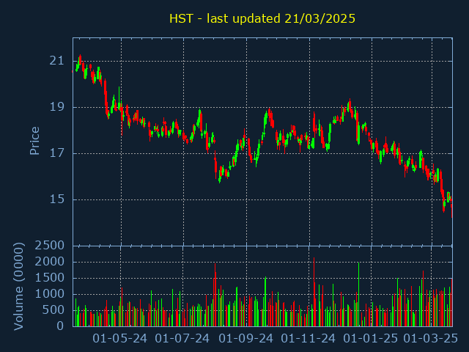Click price axis value 17
Screen dimensions: 469x352
pos(57,153)
